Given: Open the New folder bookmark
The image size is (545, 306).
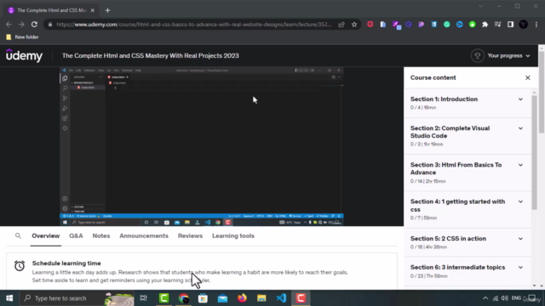Looking at the screenshot, I should [x=22, y=37].
